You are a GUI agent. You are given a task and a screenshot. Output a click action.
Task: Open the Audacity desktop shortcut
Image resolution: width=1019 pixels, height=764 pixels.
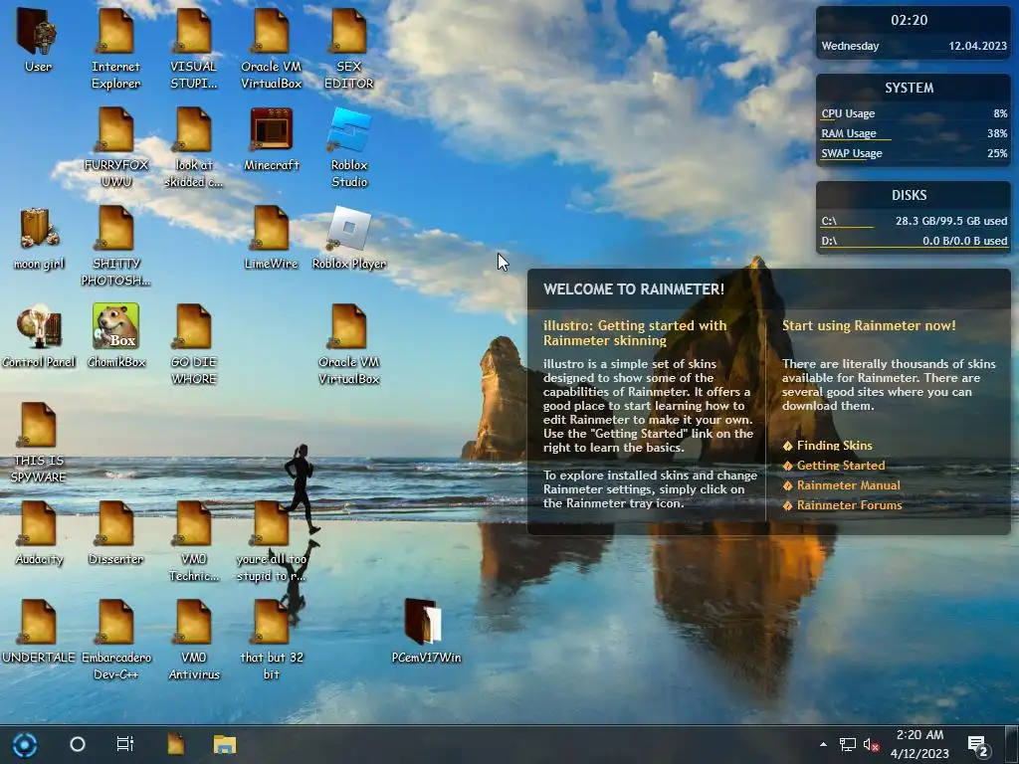(39, 533)
